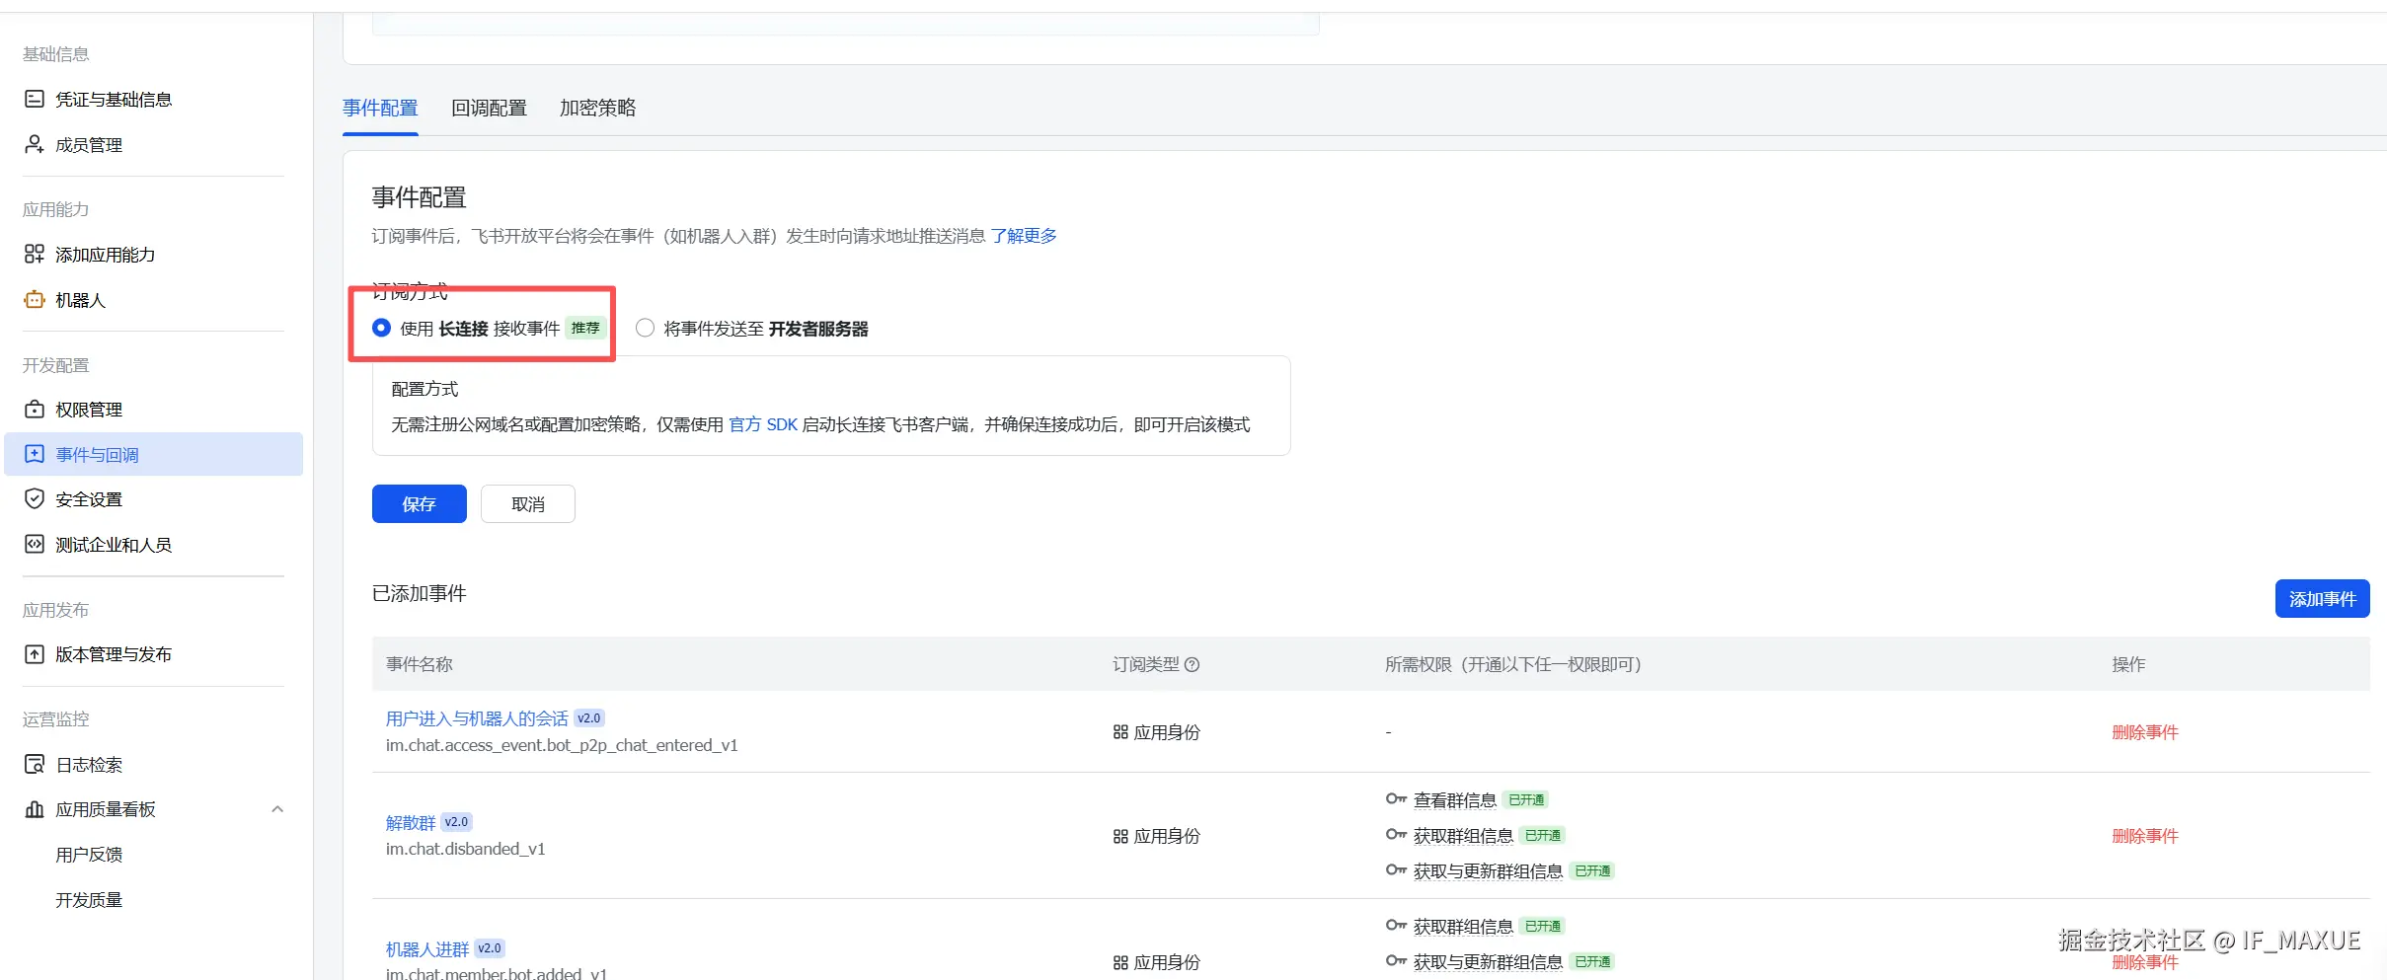
Task: Click the 机器人 robot icon
Action: [x=35, y=300]
